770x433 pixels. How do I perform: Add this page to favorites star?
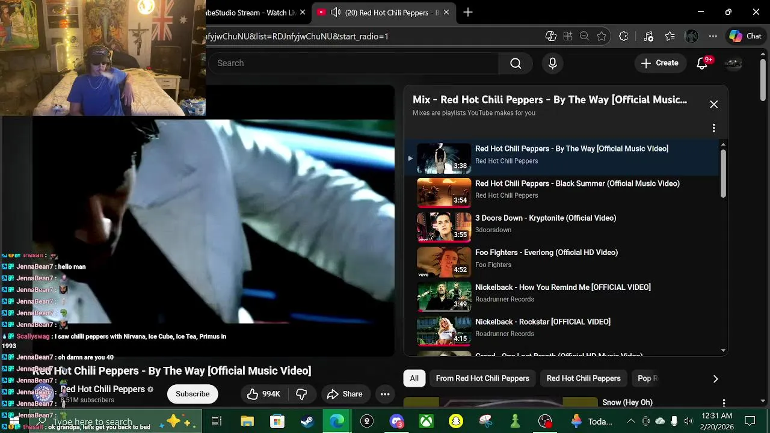pyautogui.click(x=601, y=36)
